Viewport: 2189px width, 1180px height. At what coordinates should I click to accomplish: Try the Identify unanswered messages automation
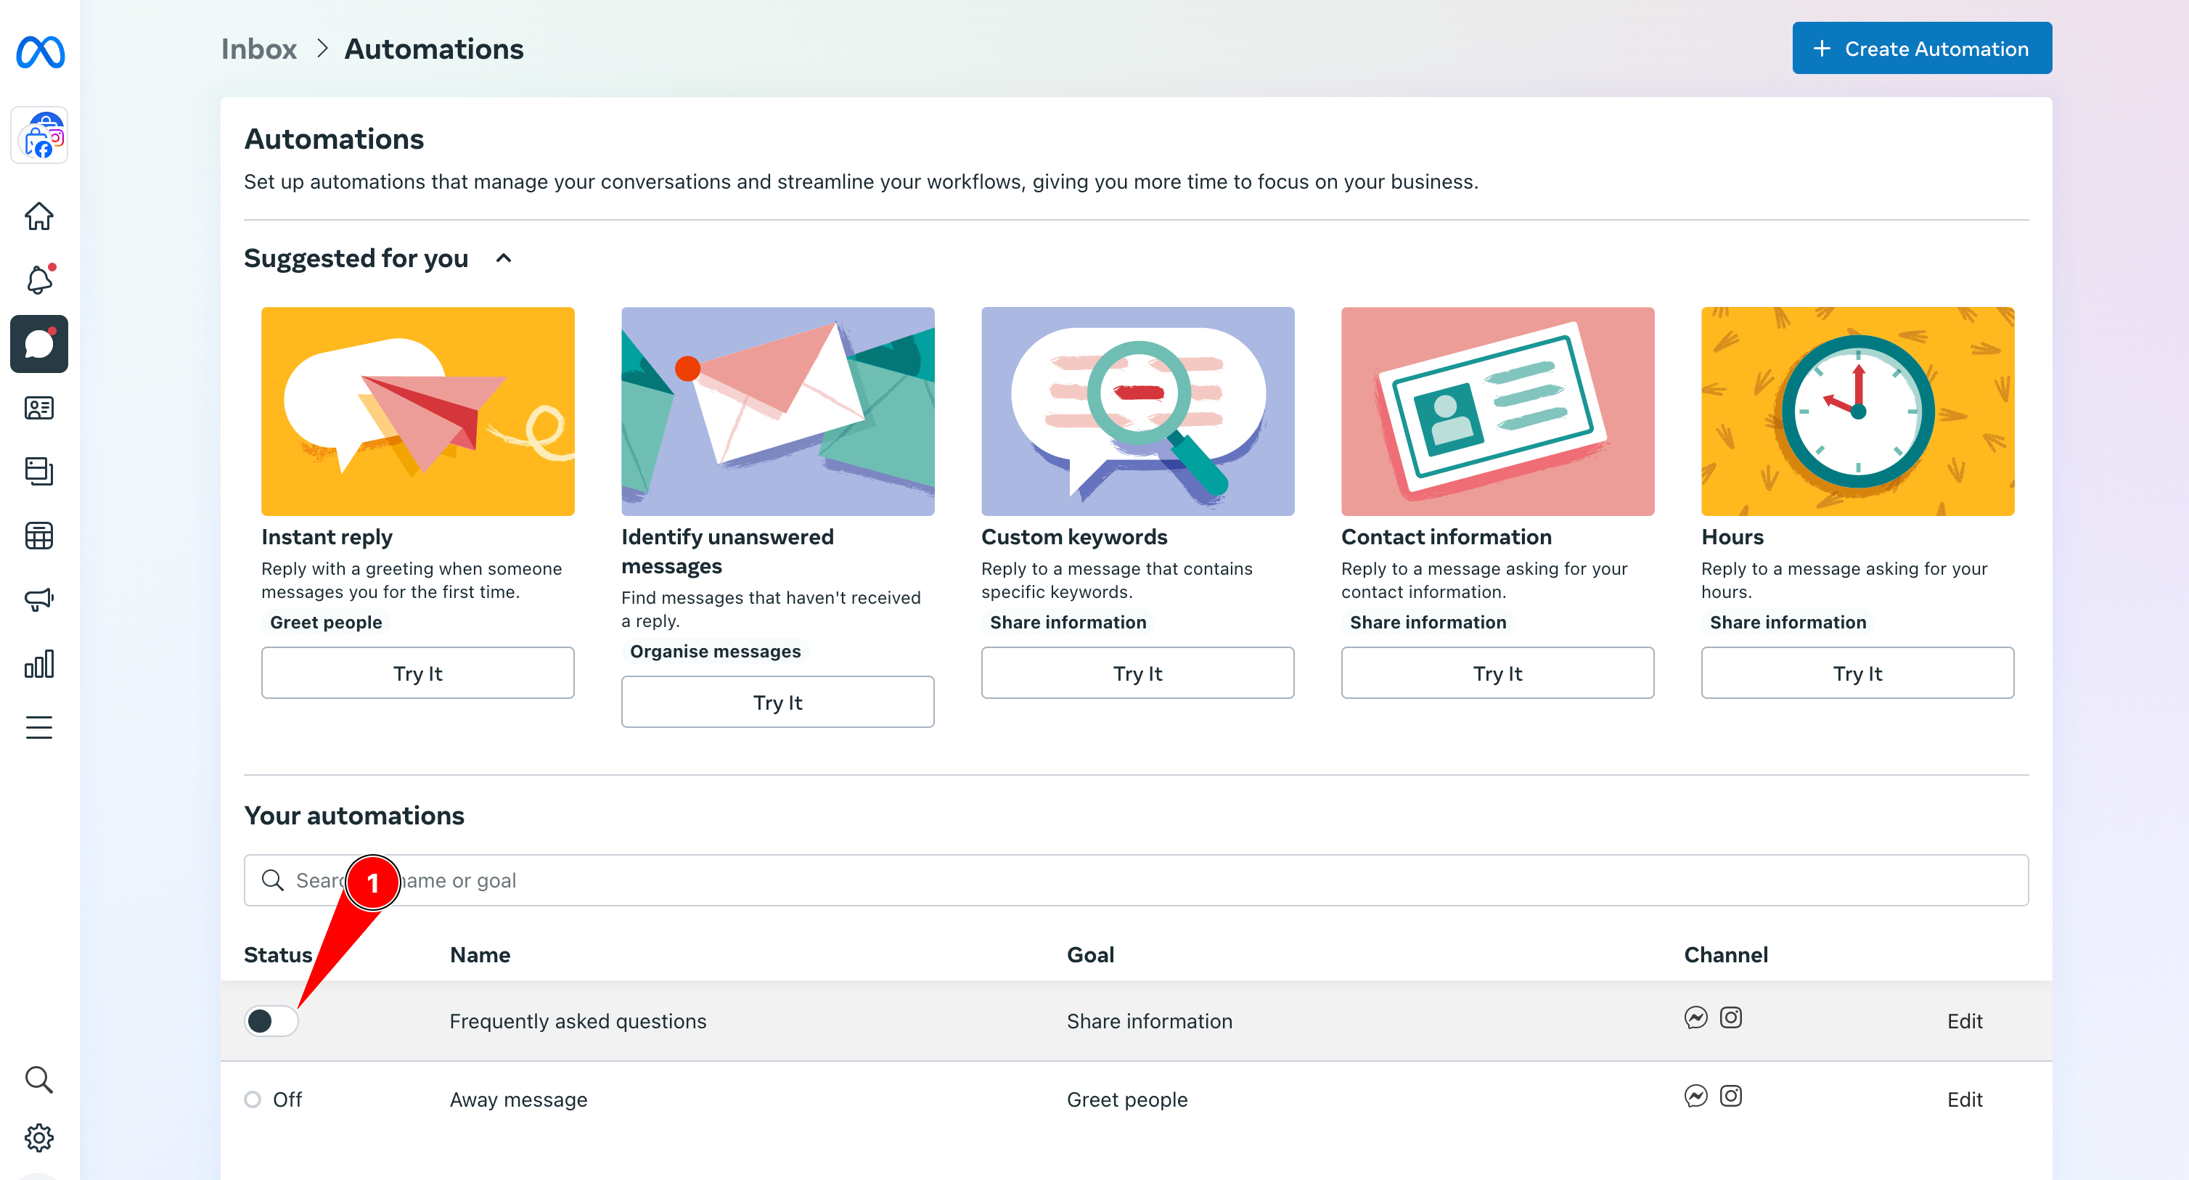pyautogui.click(x=777, y=702)
